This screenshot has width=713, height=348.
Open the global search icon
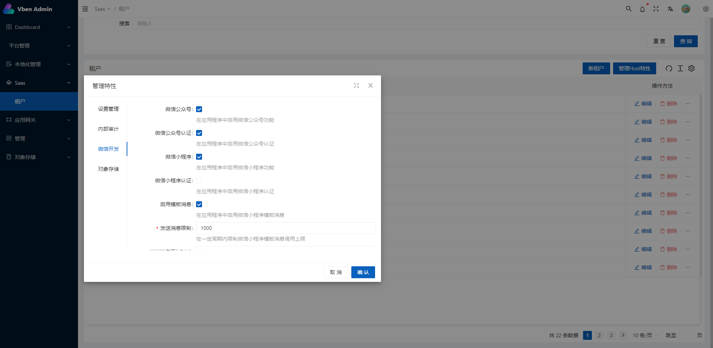point(628,9)
